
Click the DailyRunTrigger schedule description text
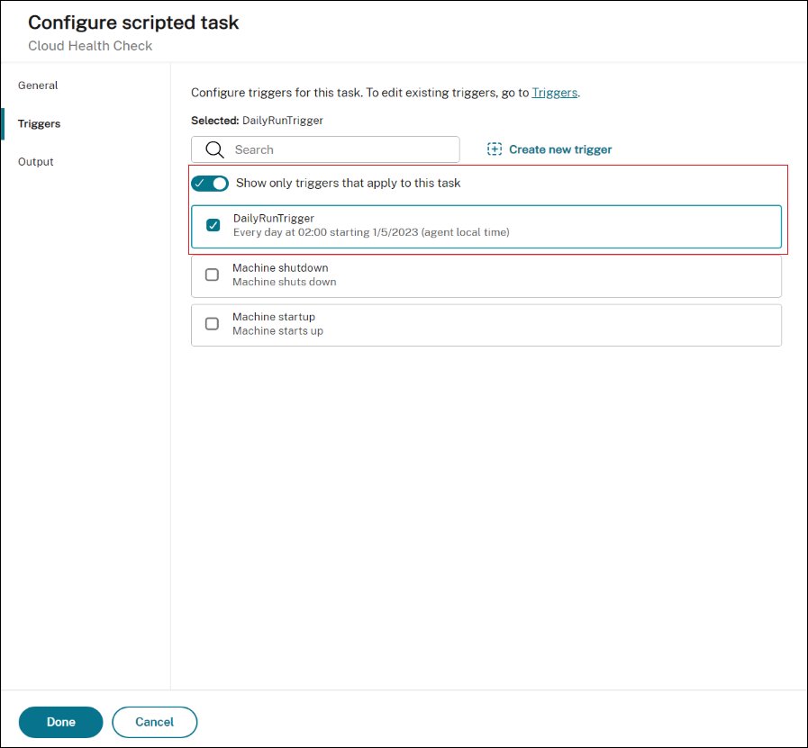pyautogui.click(x=371, y=232)
